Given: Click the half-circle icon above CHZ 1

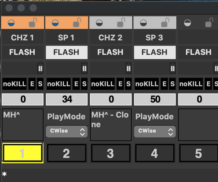Looking at the screenshot, I should pyautogui.click(x=11, y=23).
